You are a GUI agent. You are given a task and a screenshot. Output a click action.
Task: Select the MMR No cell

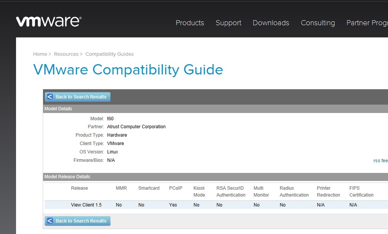(119, 205)
